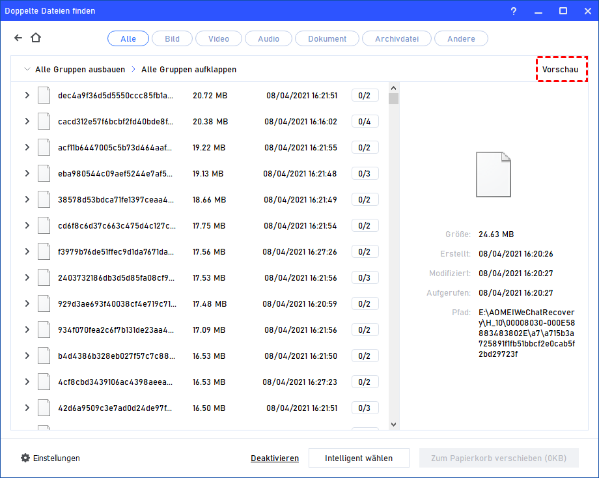Expand group cd6f8c6d37c663c475d4c127c
Image resolution: width=599 pixels, height=478 pixels.
[27, 225]
